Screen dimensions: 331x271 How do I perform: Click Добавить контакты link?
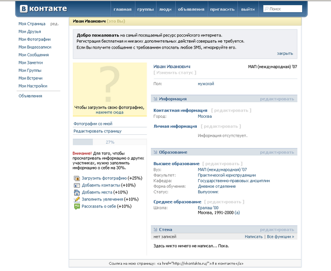coord(101,185)
